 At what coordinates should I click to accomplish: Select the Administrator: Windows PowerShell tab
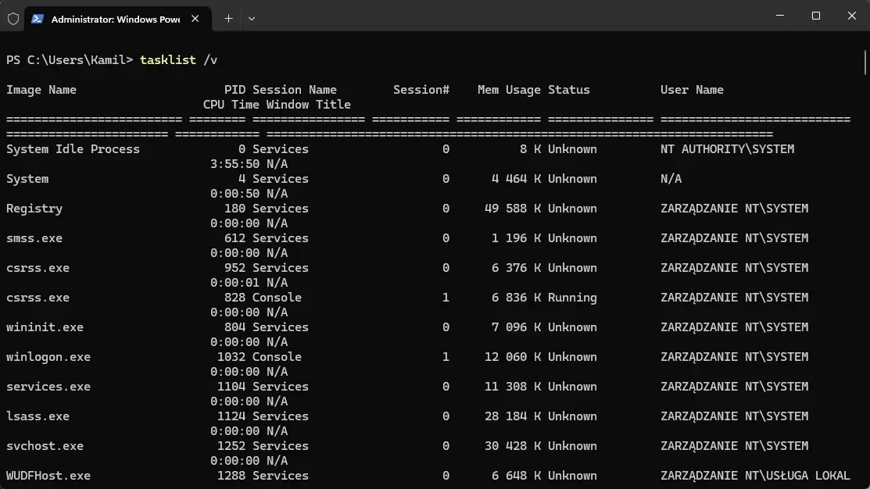pos(117,19)
